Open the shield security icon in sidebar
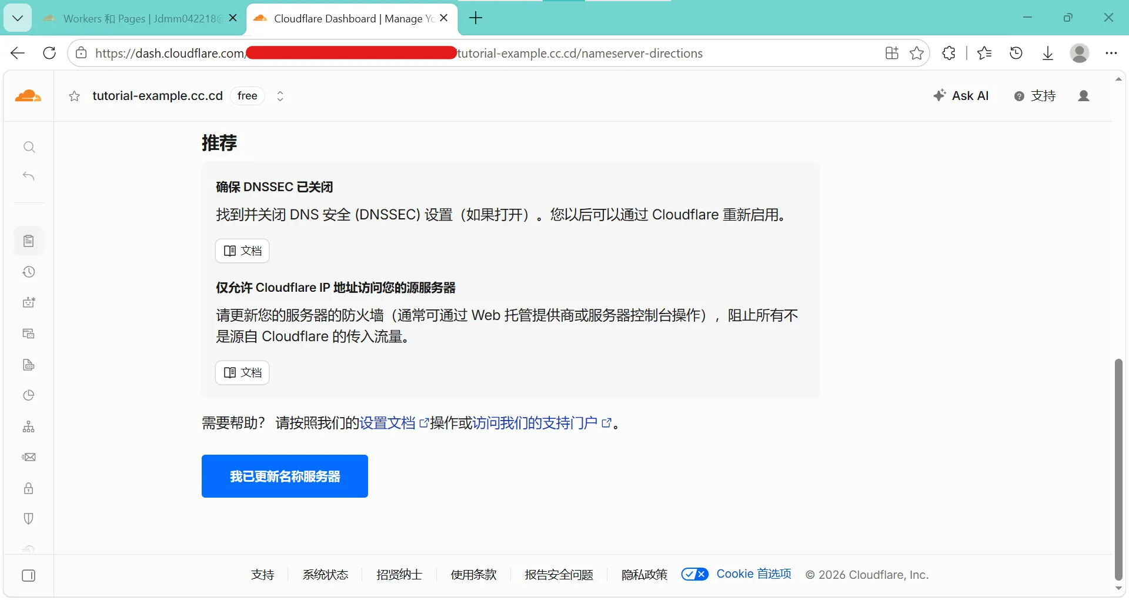 (x=29, y=519)
